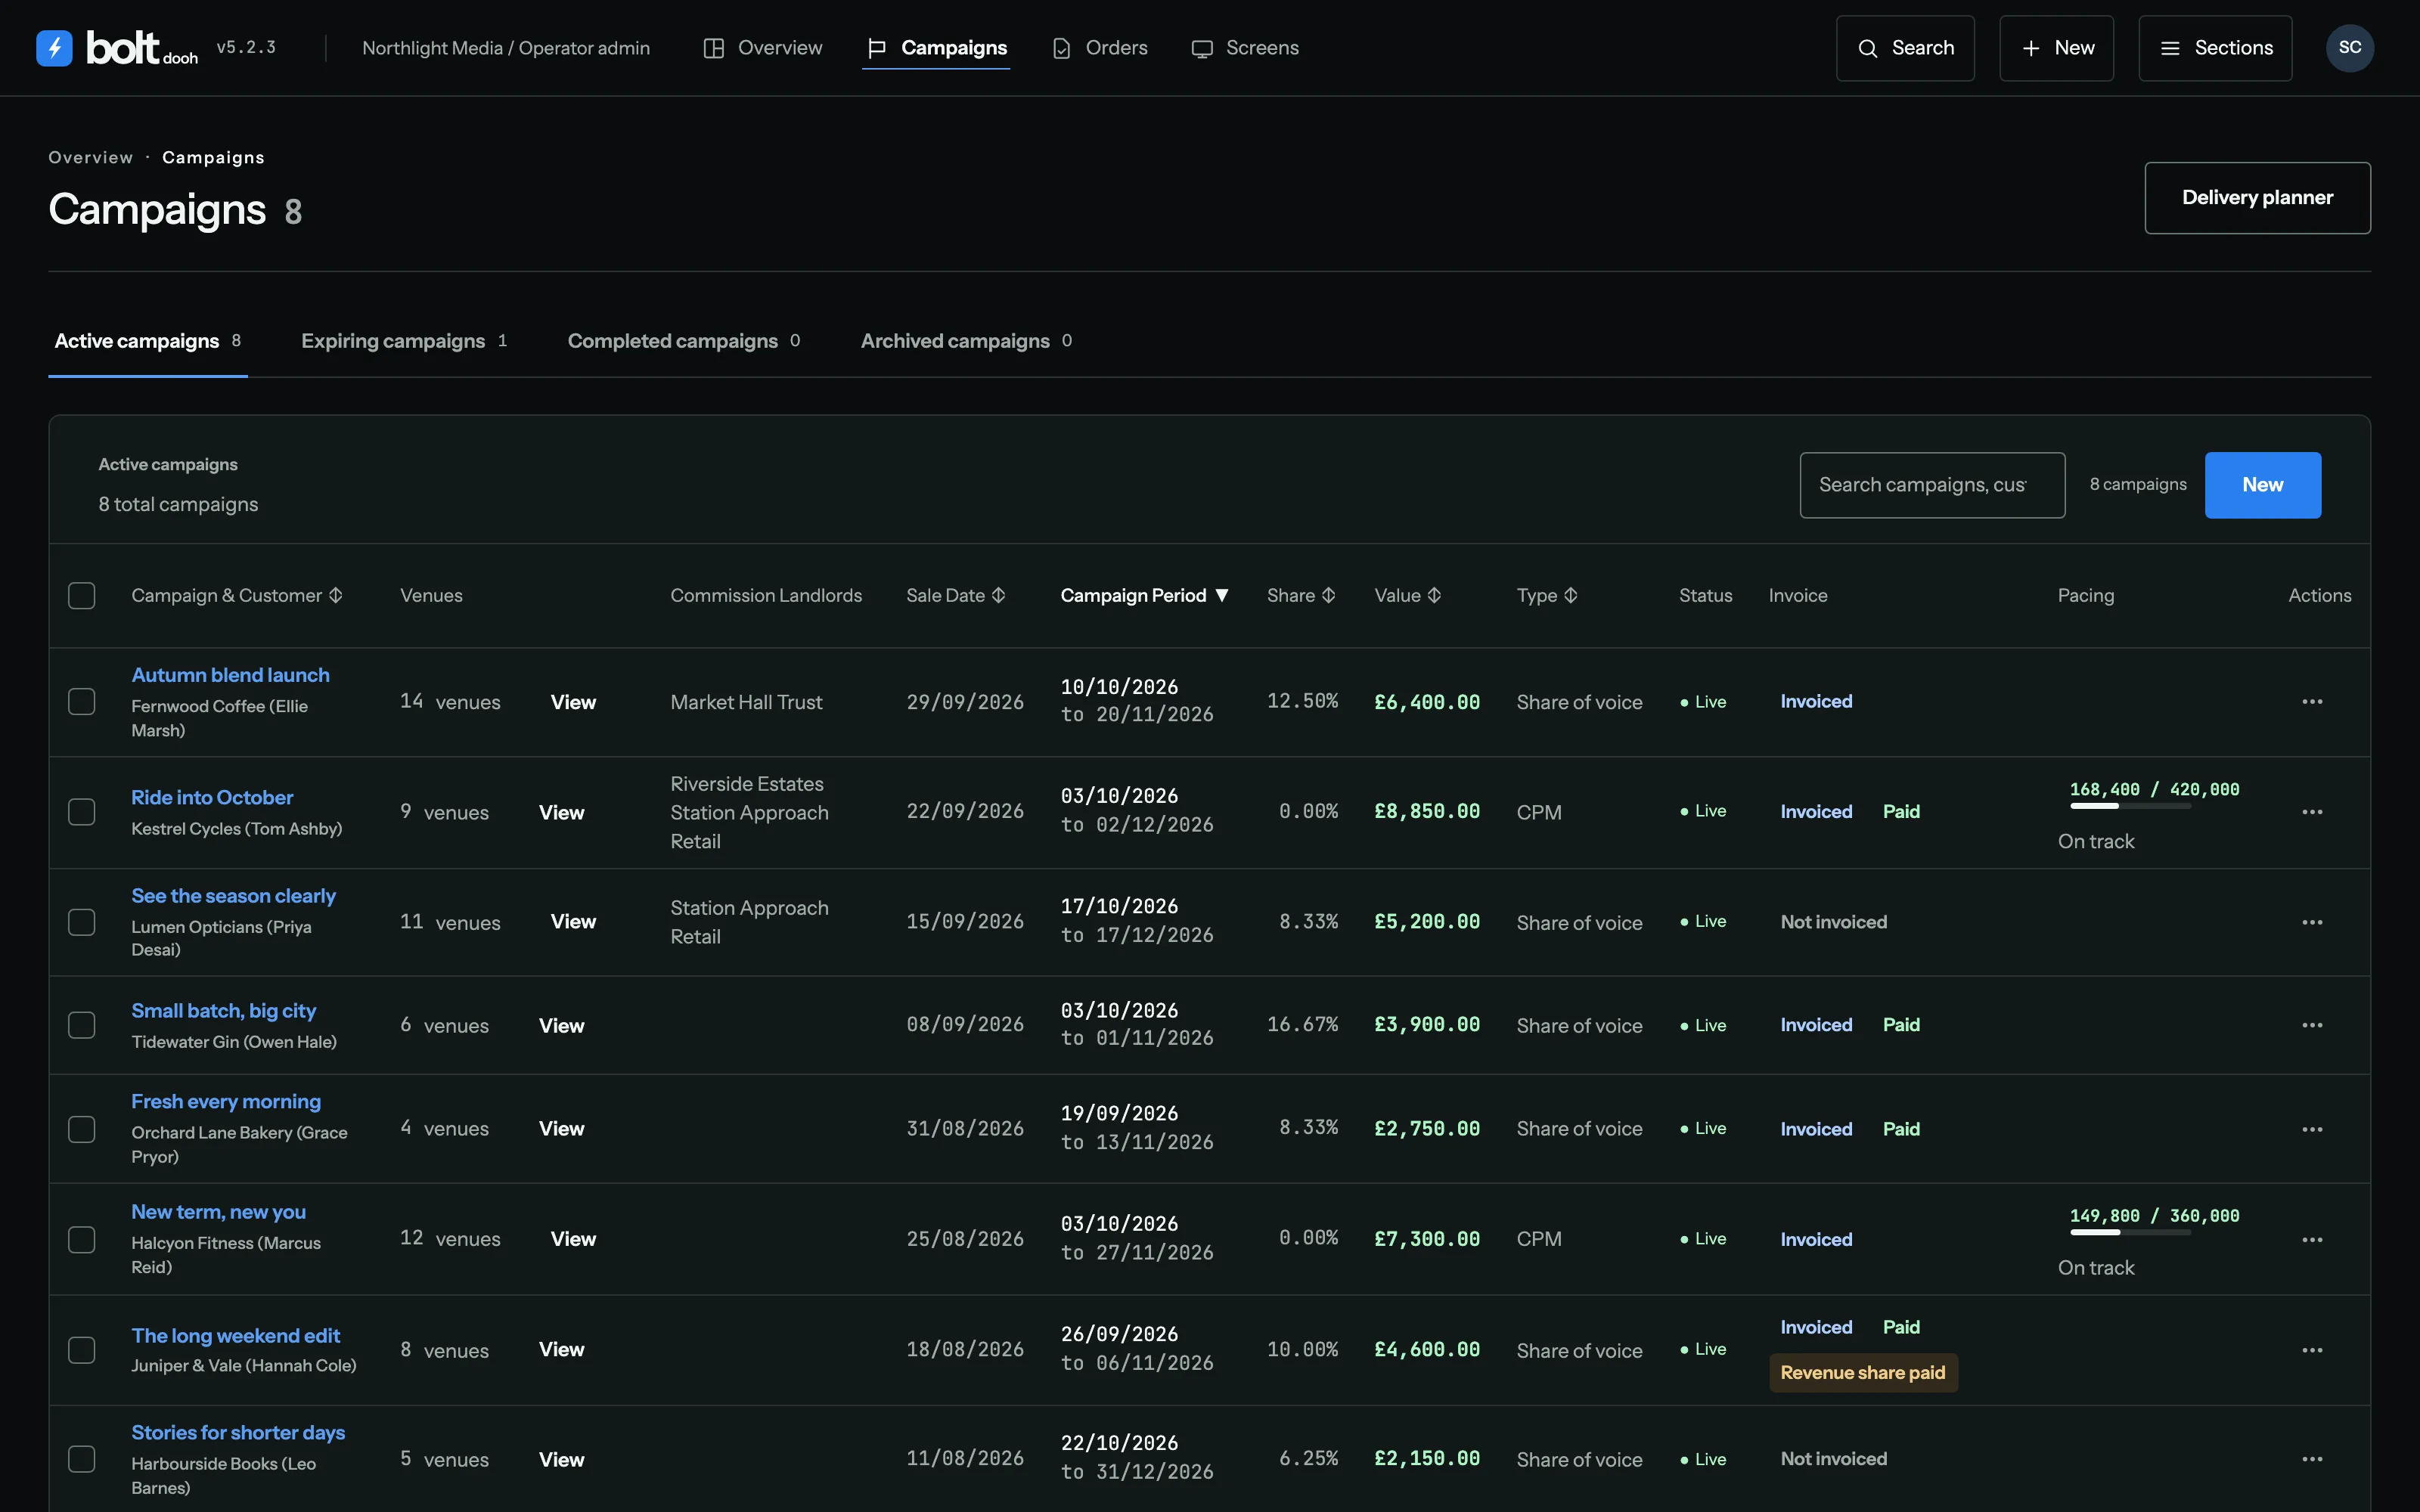Click the bolt lightning logo icon
Image resolution: width=2420 pixels, height=1512 pixels.
(x=54, y=48)
